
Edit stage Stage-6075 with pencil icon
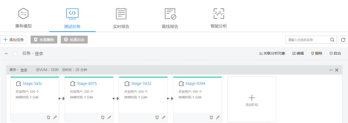(x=109, y=117)
